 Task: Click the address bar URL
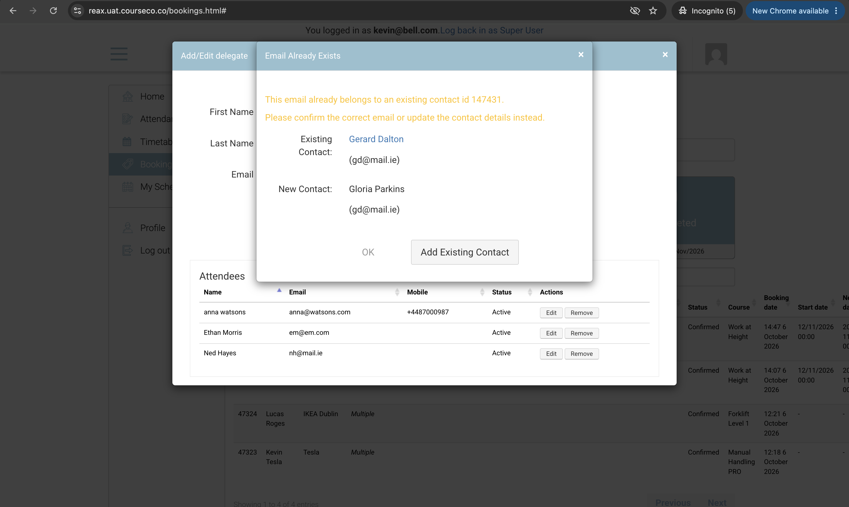tap(157, 11)
